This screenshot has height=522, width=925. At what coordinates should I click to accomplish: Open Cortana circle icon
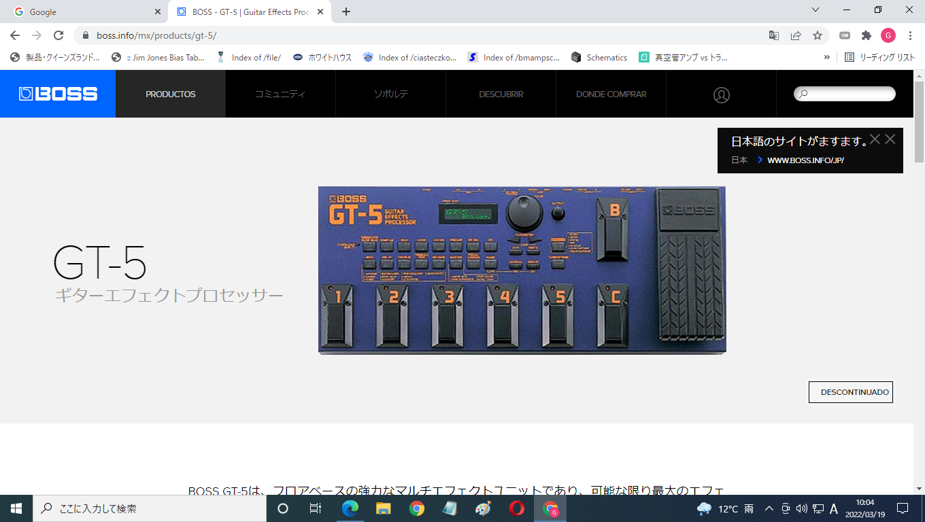pyautogui.click(x=283, y=508)
